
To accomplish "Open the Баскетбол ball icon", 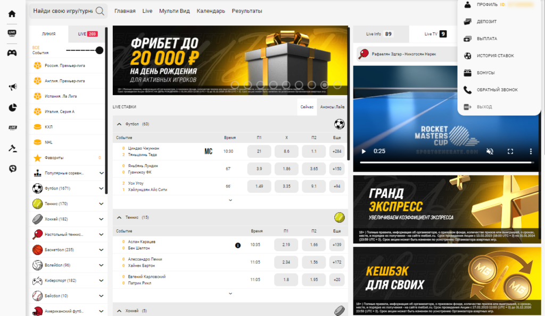I will (38, 250).
